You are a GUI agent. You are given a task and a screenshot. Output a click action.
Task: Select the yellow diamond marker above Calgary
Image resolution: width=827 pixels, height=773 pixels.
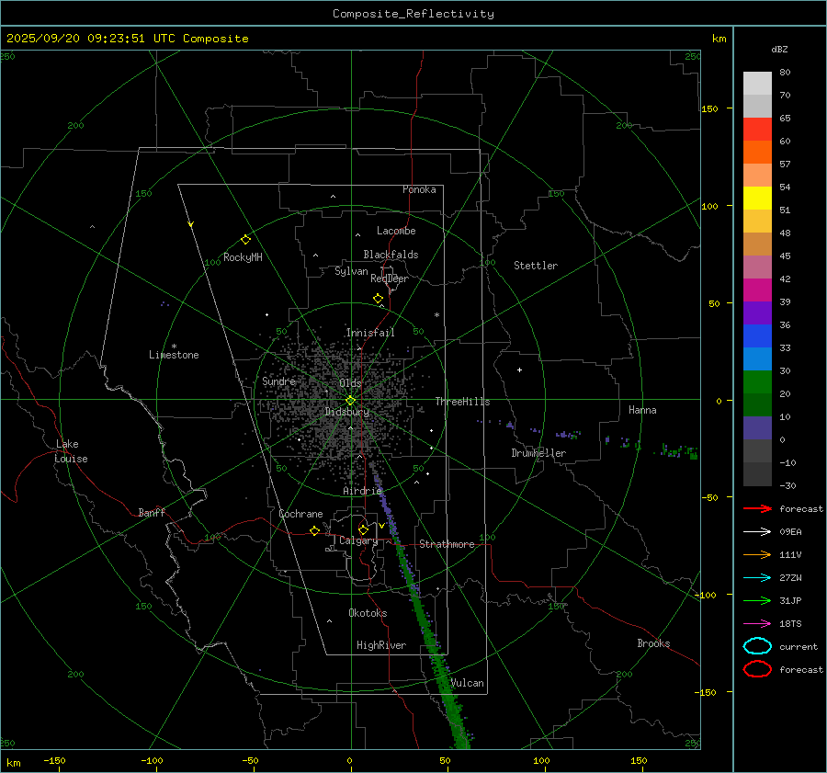pyautogui.click(x=363, y=529)
